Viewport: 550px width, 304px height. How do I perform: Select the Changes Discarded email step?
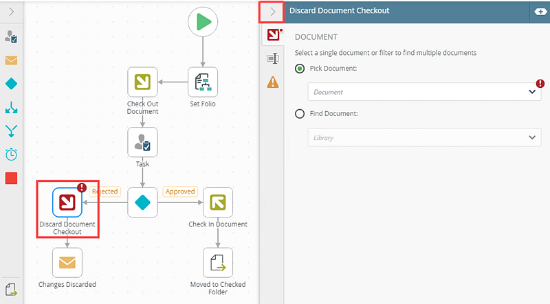[67, 262]
